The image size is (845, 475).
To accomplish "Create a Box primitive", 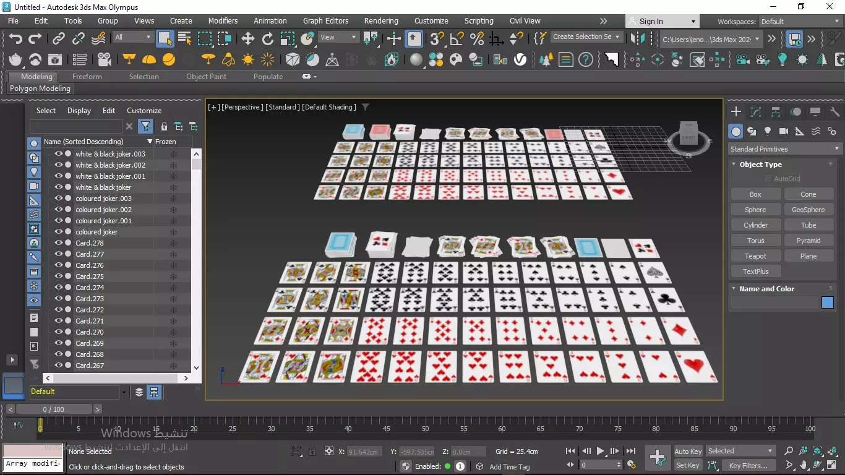I will tap(755, 194).
